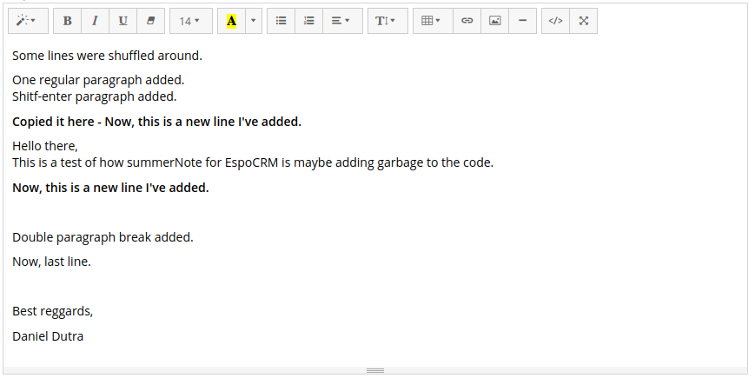Remove font style with eraser icon

150,21
